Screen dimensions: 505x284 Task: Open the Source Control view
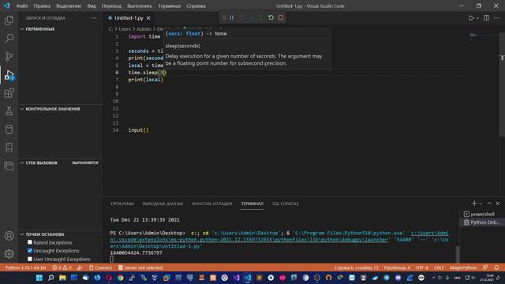[9, 57]
